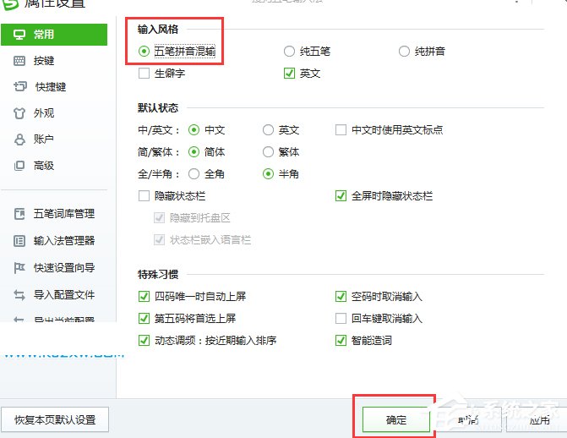Choose 繁体 character set

(268, 152)
